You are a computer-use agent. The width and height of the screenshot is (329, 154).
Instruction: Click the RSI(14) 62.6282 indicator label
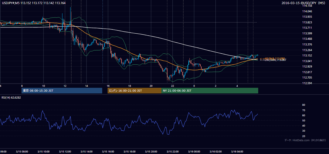point(11,98)
